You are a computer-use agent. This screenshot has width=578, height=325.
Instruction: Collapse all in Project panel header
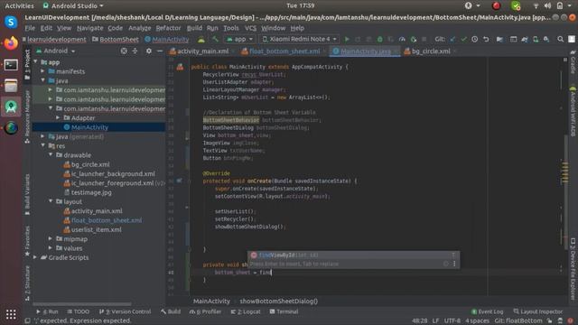[135, 51]
